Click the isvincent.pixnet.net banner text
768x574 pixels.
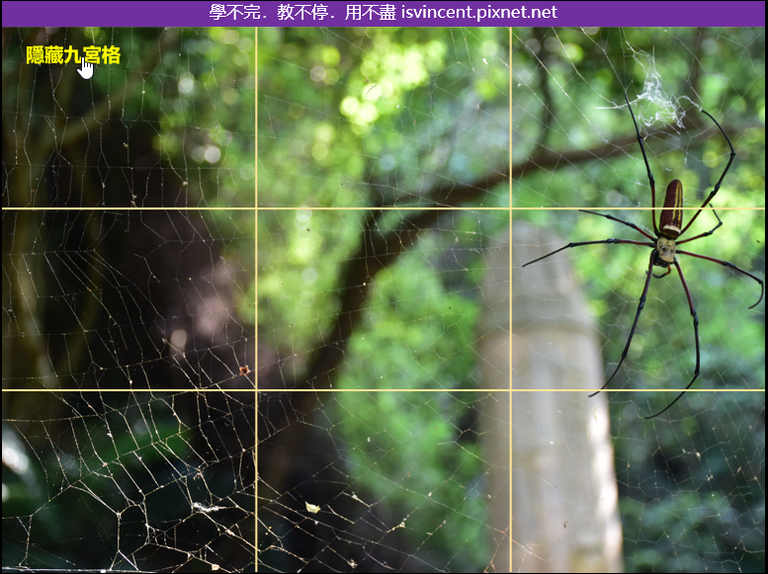(479, 12)
